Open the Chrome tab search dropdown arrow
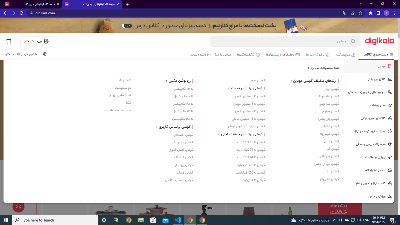This screenshot has height=225, width=400. (x=360, y=4)
